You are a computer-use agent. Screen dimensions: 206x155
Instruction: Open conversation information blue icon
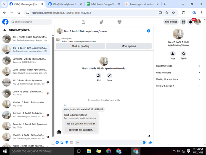[x=149, y=31]
